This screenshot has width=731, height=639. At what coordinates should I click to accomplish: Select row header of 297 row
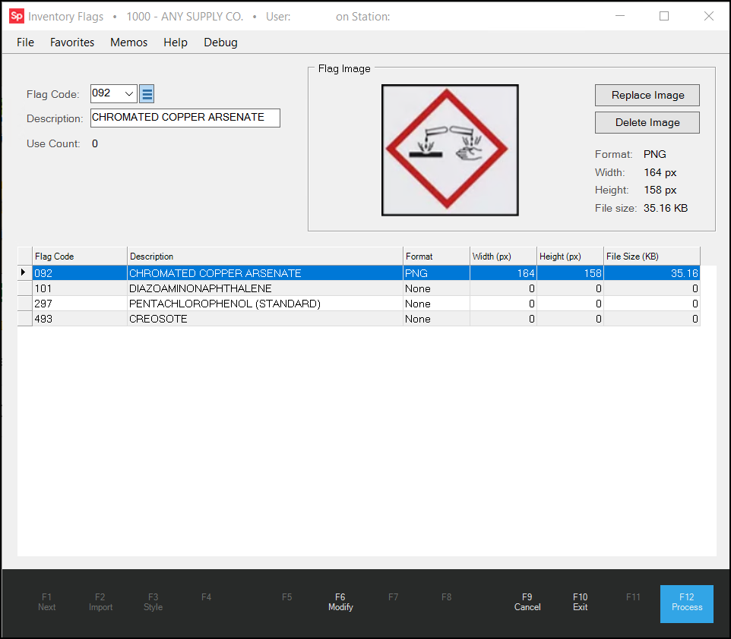25,304
